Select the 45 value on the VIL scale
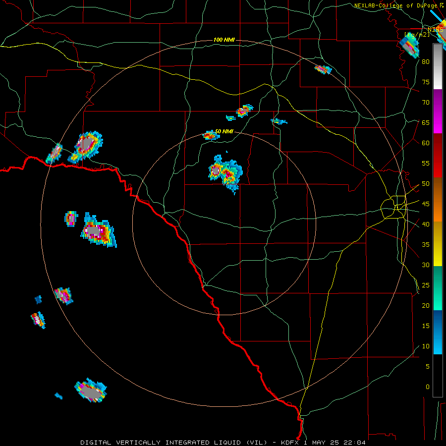Viewport: 446px width, 446px height. click(426, 204)
